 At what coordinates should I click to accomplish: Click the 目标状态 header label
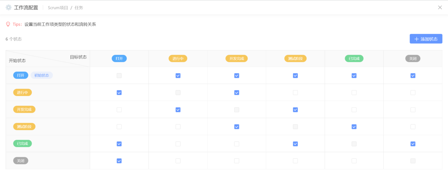(x=78, y=57)
